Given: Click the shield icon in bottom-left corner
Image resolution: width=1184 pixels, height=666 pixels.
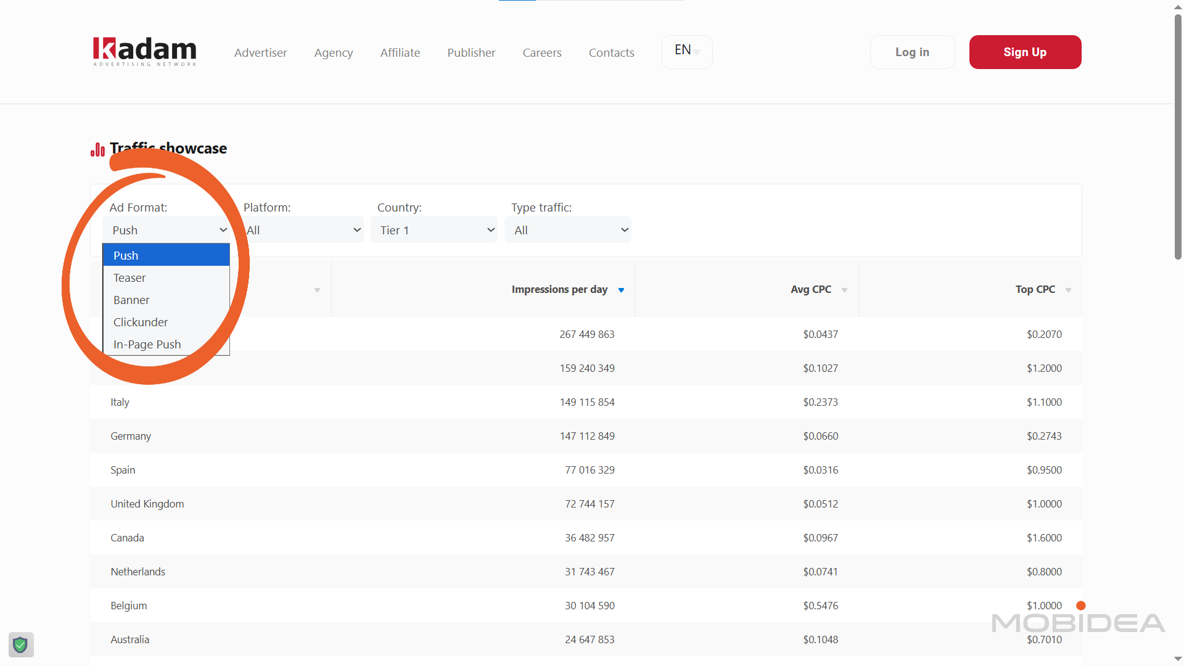Looking at the screenshot, I should 21,645.
